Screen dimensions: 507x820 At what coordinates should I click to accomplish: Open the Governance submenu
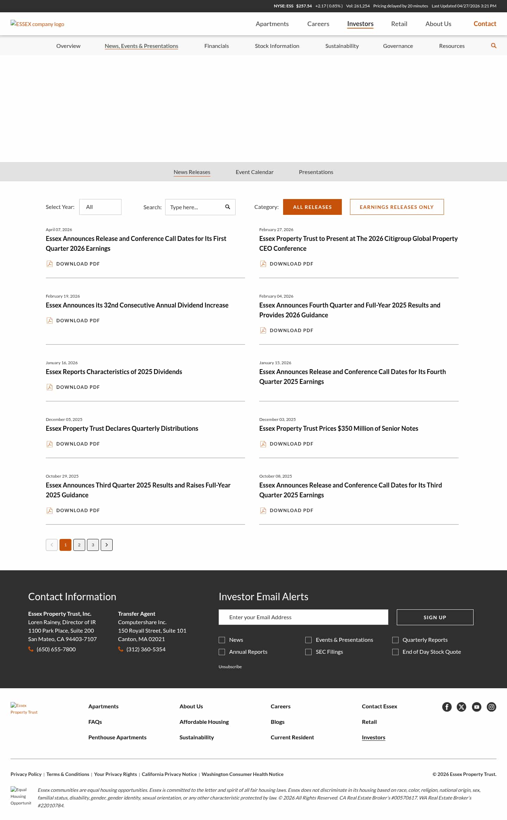(x=398, y=46)
